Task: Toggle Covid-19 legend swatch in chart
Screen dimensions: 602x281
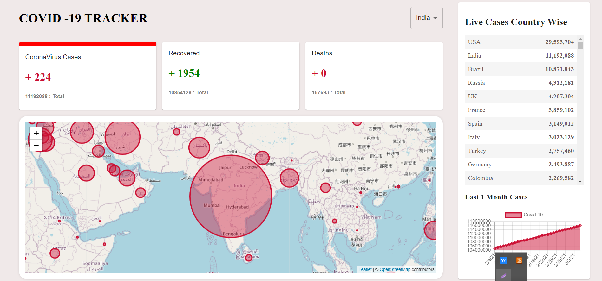Action: (513, 215)
